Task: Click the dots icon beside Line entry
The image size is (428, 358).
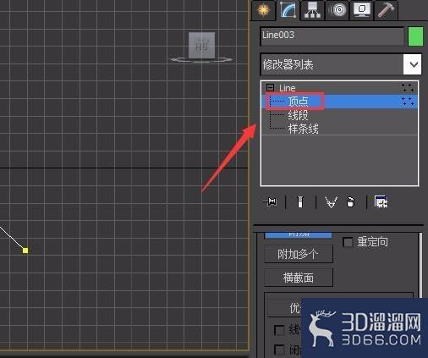Action: pos(408,88)
